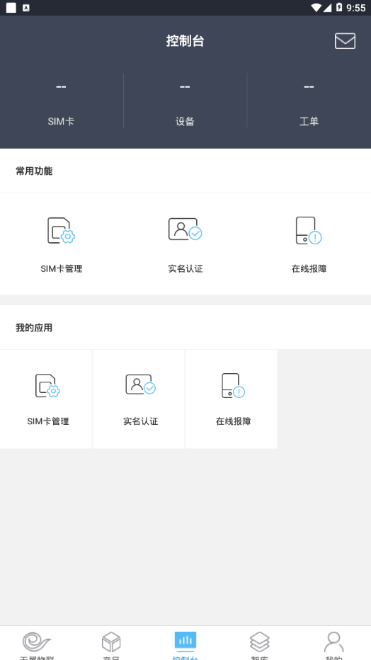Switch to the 天翼物联 home tab
Screen dimensions: 371x660
37,644
